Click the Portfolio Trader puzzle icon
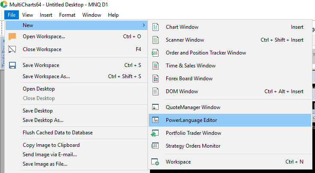This screenshot has width=315, height=173. tap(155, 133)
